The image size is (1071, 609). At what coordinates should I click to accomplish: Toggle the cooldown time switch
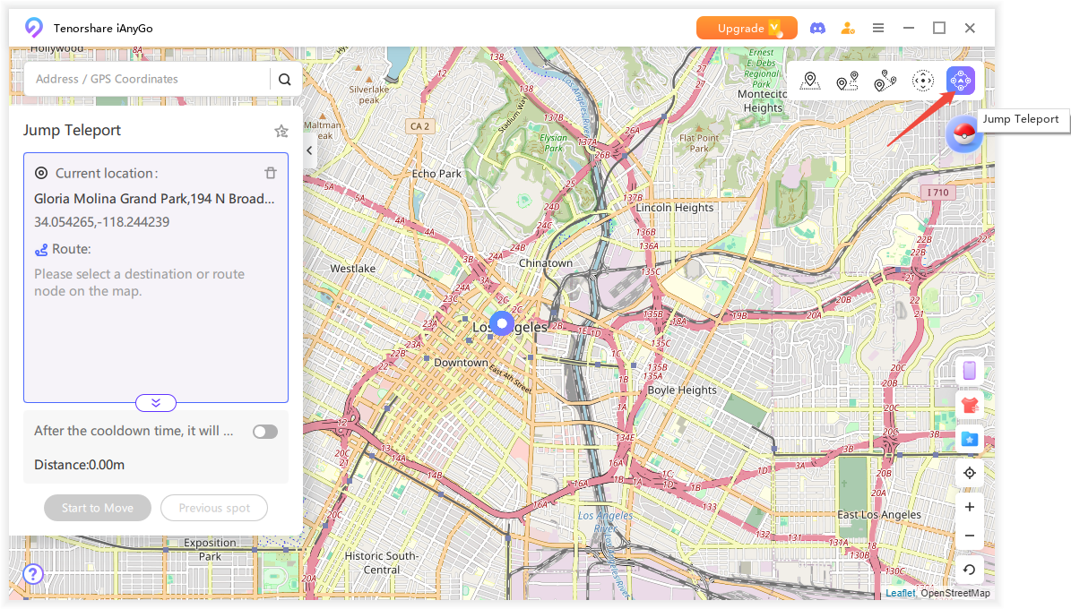[x=264, y=432]
